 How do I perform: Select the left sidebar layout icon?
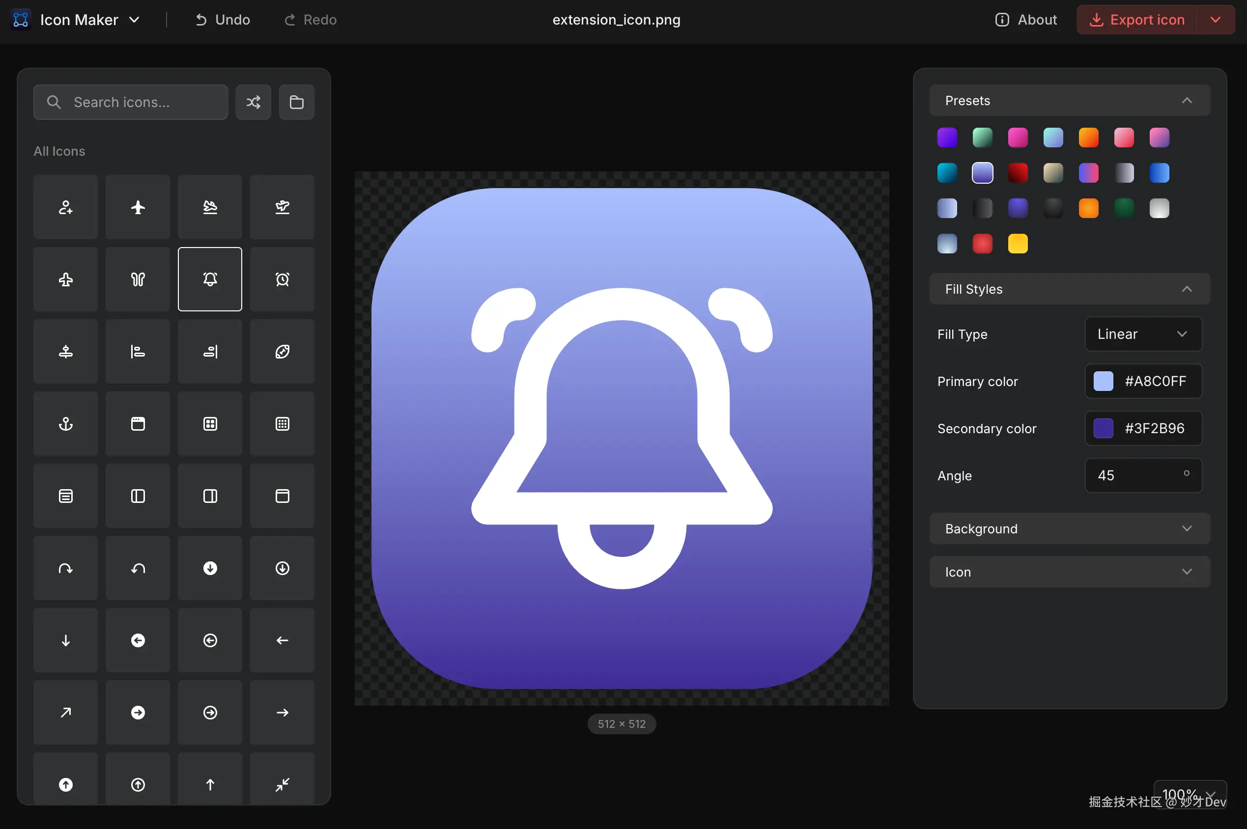[138, 496]
